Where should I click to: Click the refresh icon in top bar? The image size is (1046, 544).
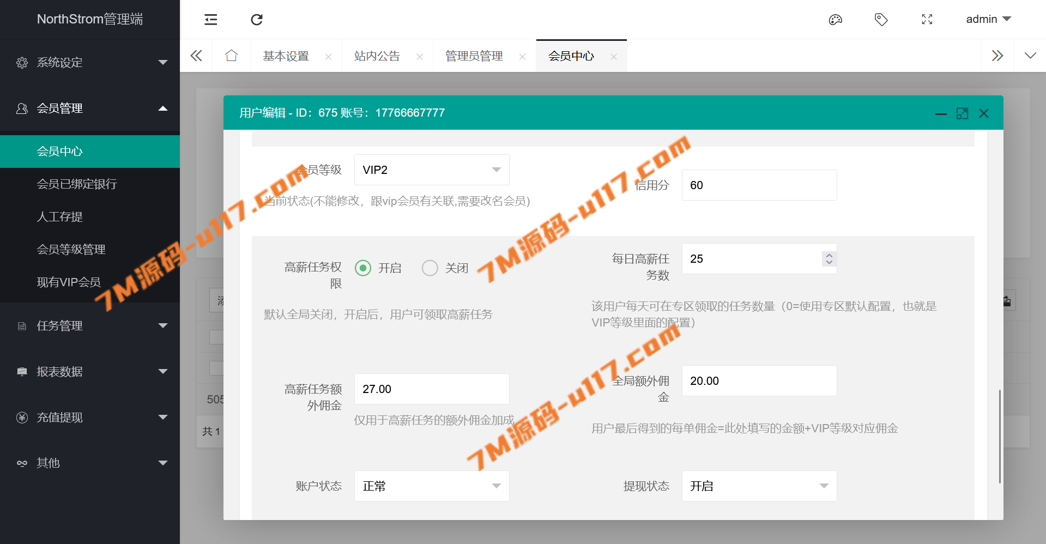click(257, 20)
